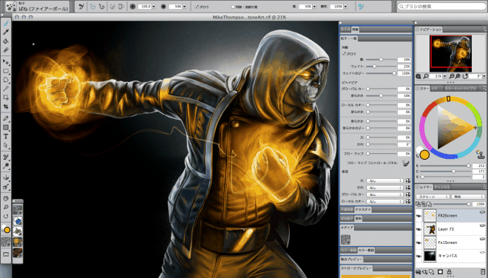The height and width of the screenshot is (278, 488).
Task: Switch to the カラー tab
Action: tap(424, 89)
